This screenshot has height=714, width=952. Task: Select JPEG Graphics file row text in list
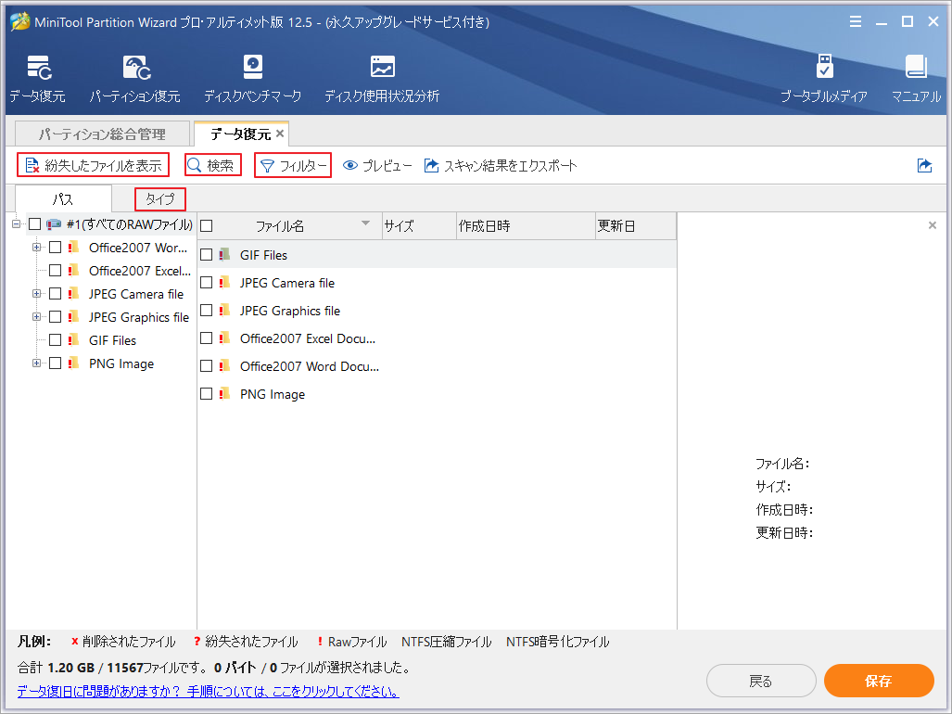click(x=289, y=311)
